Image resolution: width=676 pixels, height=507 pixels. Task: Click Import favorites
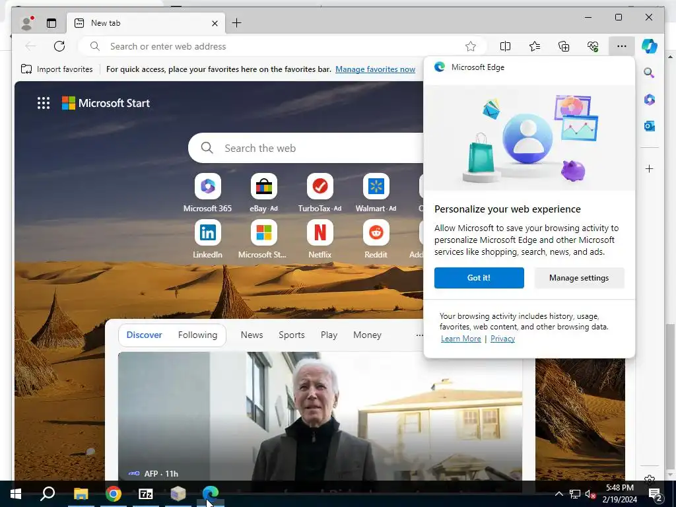point(57,69)
